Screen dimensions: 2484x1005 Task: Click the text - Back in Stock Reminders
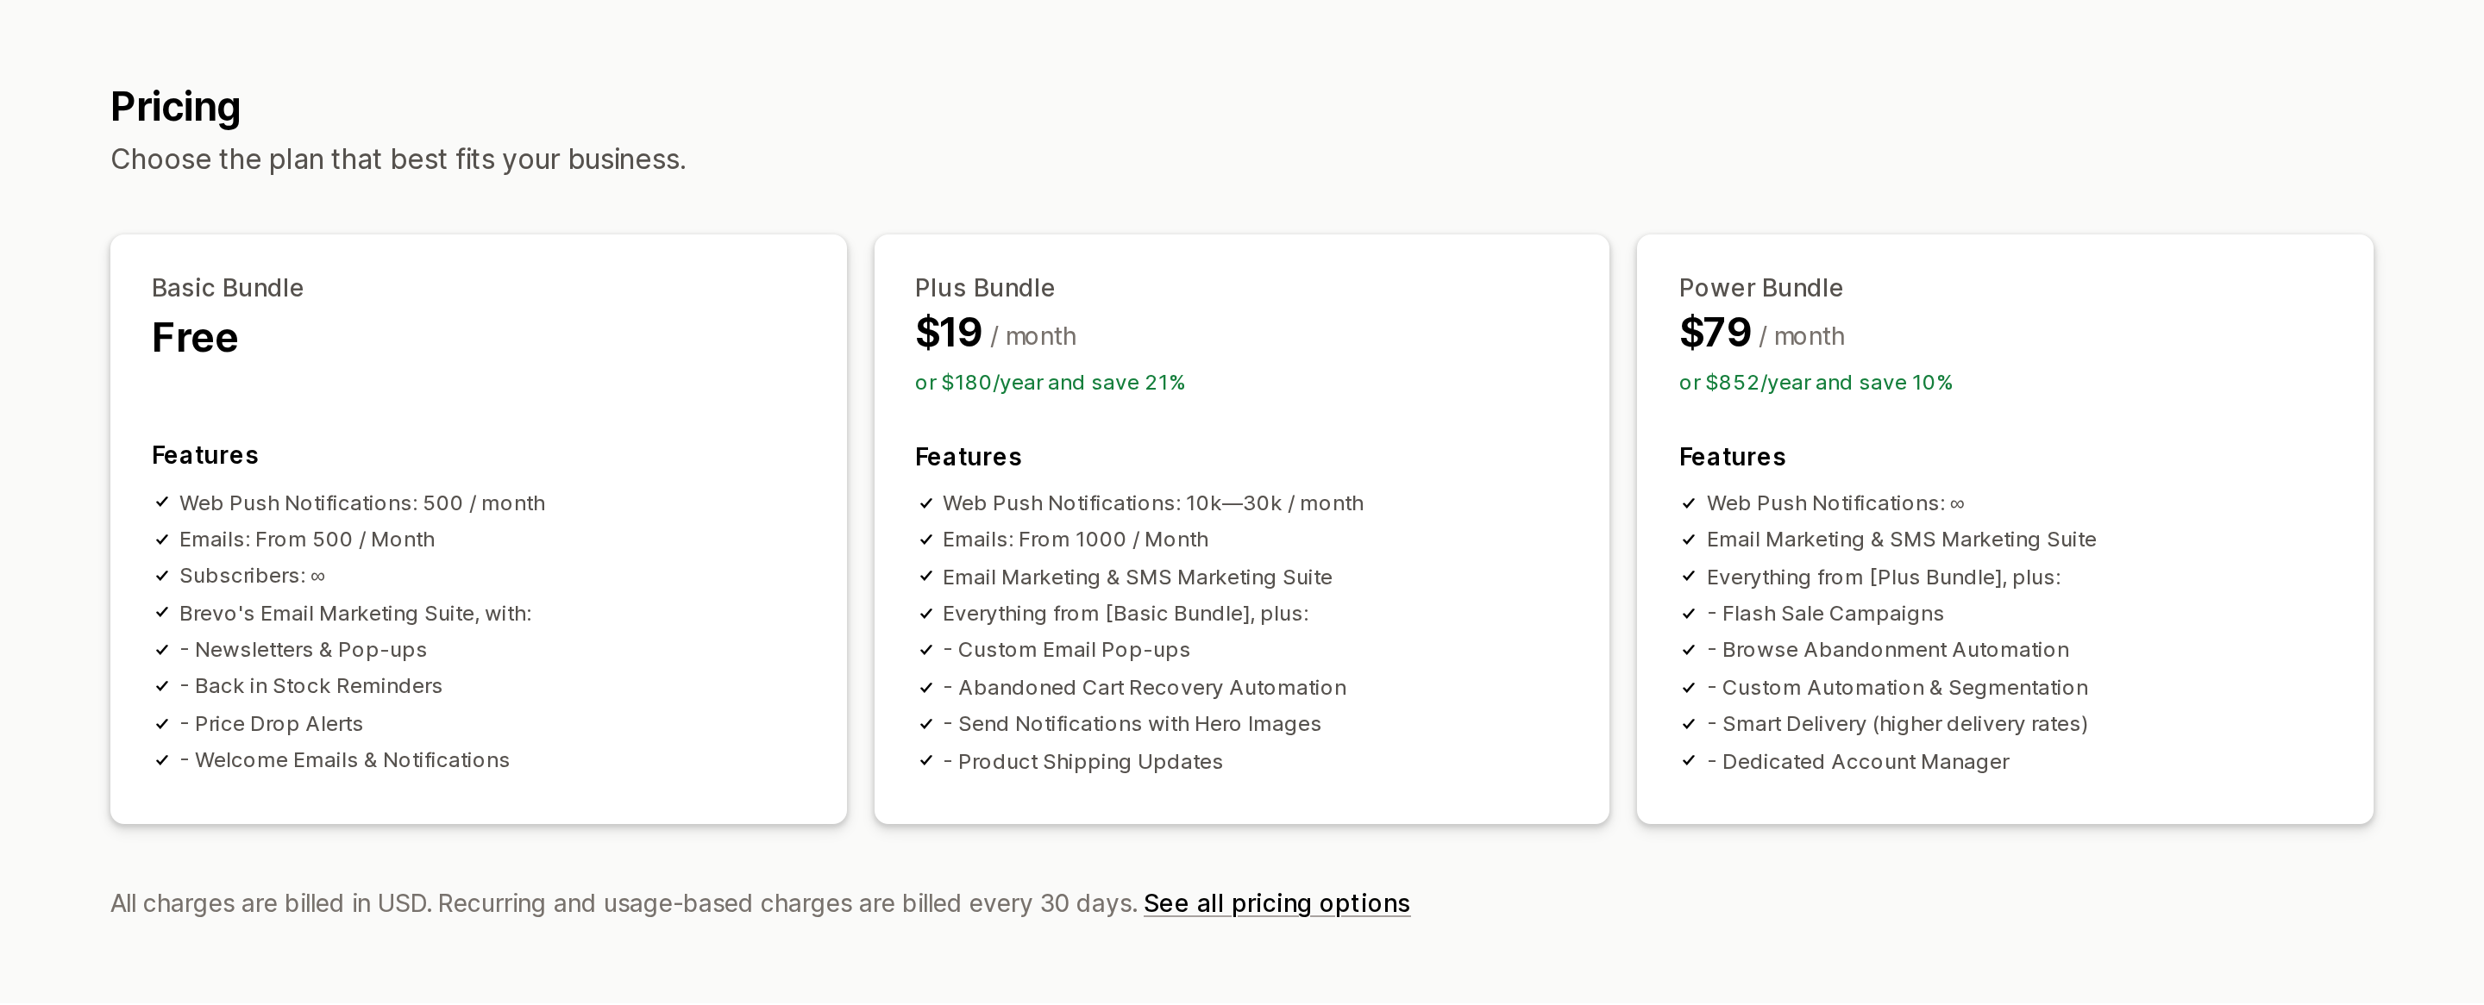(310, 686)
